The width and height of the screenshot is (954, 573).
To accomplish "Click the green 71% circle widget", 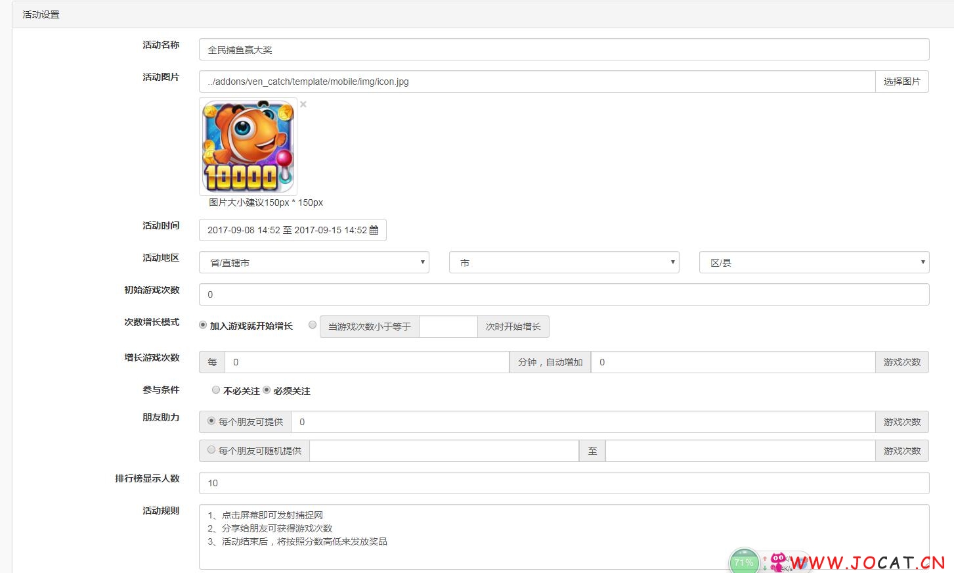I will tap(744, 562).
